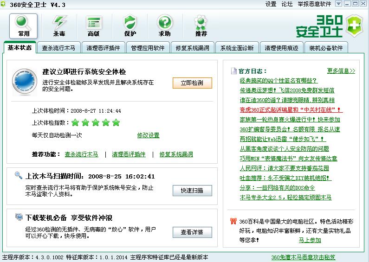
Task: Open the 修改设置 link
Action: tap(148, 135)
